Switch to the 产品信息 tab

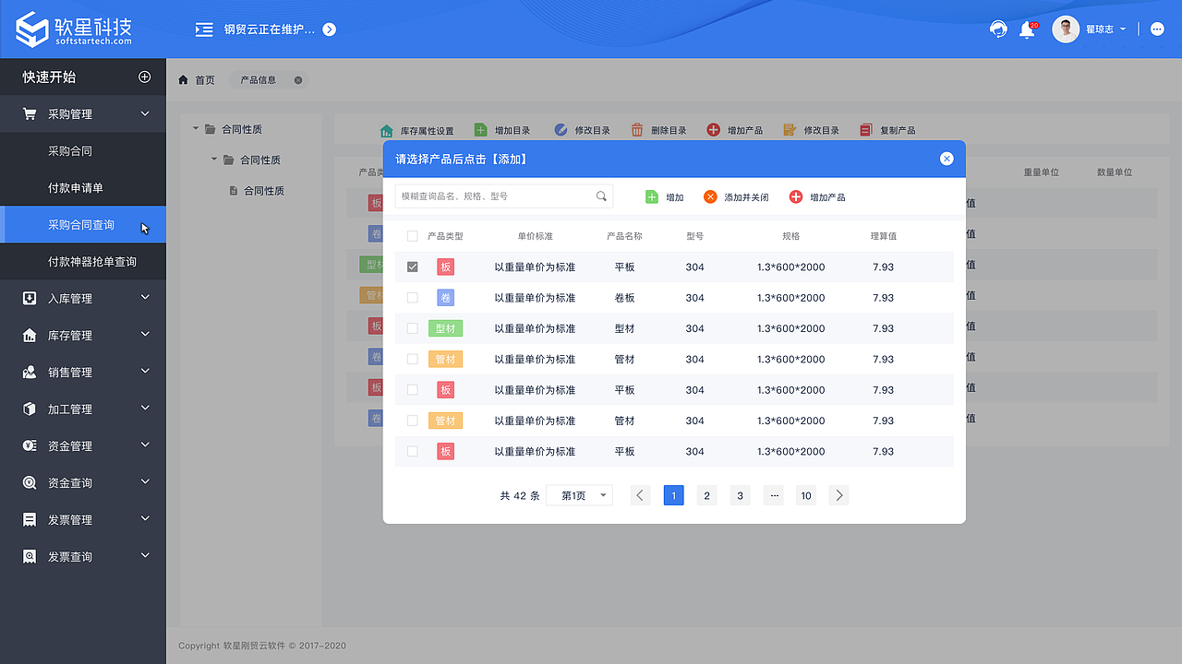(x=258, y=79)
